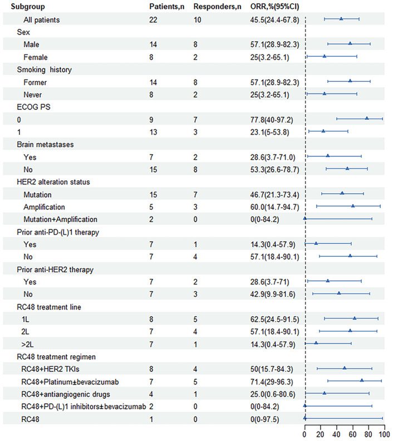Click the triangle marker in the Mutation+Amplification row
The image size is (393, 441).
(x=304, y=218)
